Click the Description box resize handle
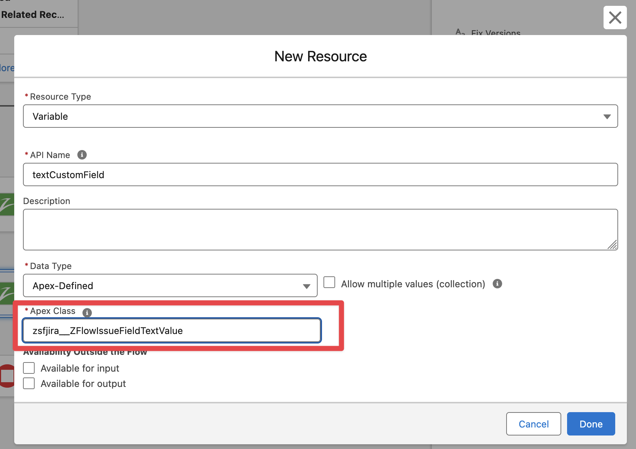Screen dimensions: 636x449 click(612, 245)
